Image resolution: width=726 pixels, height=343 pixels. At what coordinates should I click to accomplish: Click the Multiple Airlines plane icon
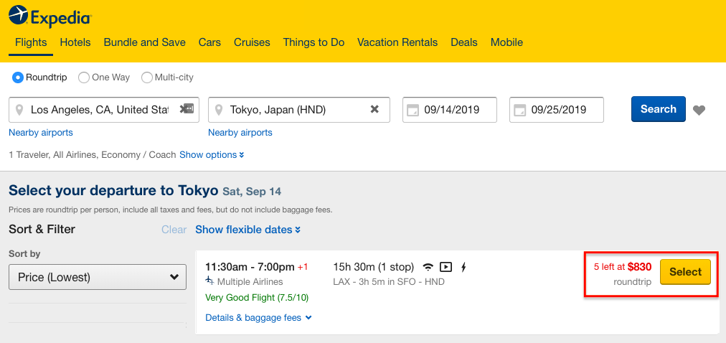(x=209, y=281)
